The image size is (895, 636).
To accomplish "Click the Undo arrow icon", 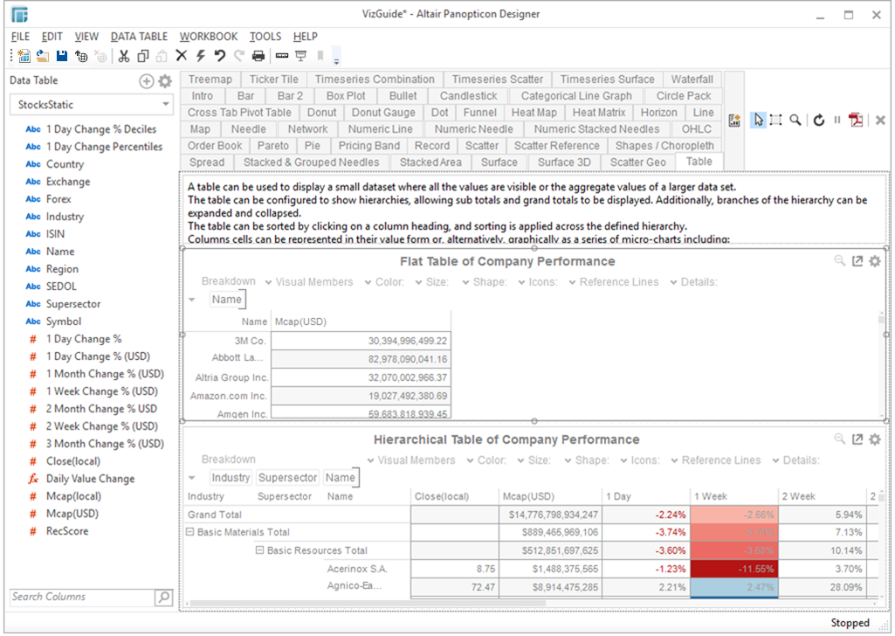I will 220,58.
